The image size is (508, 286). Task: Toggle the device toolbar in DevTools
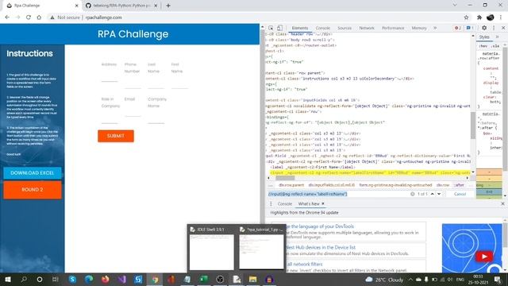[279, 29]
